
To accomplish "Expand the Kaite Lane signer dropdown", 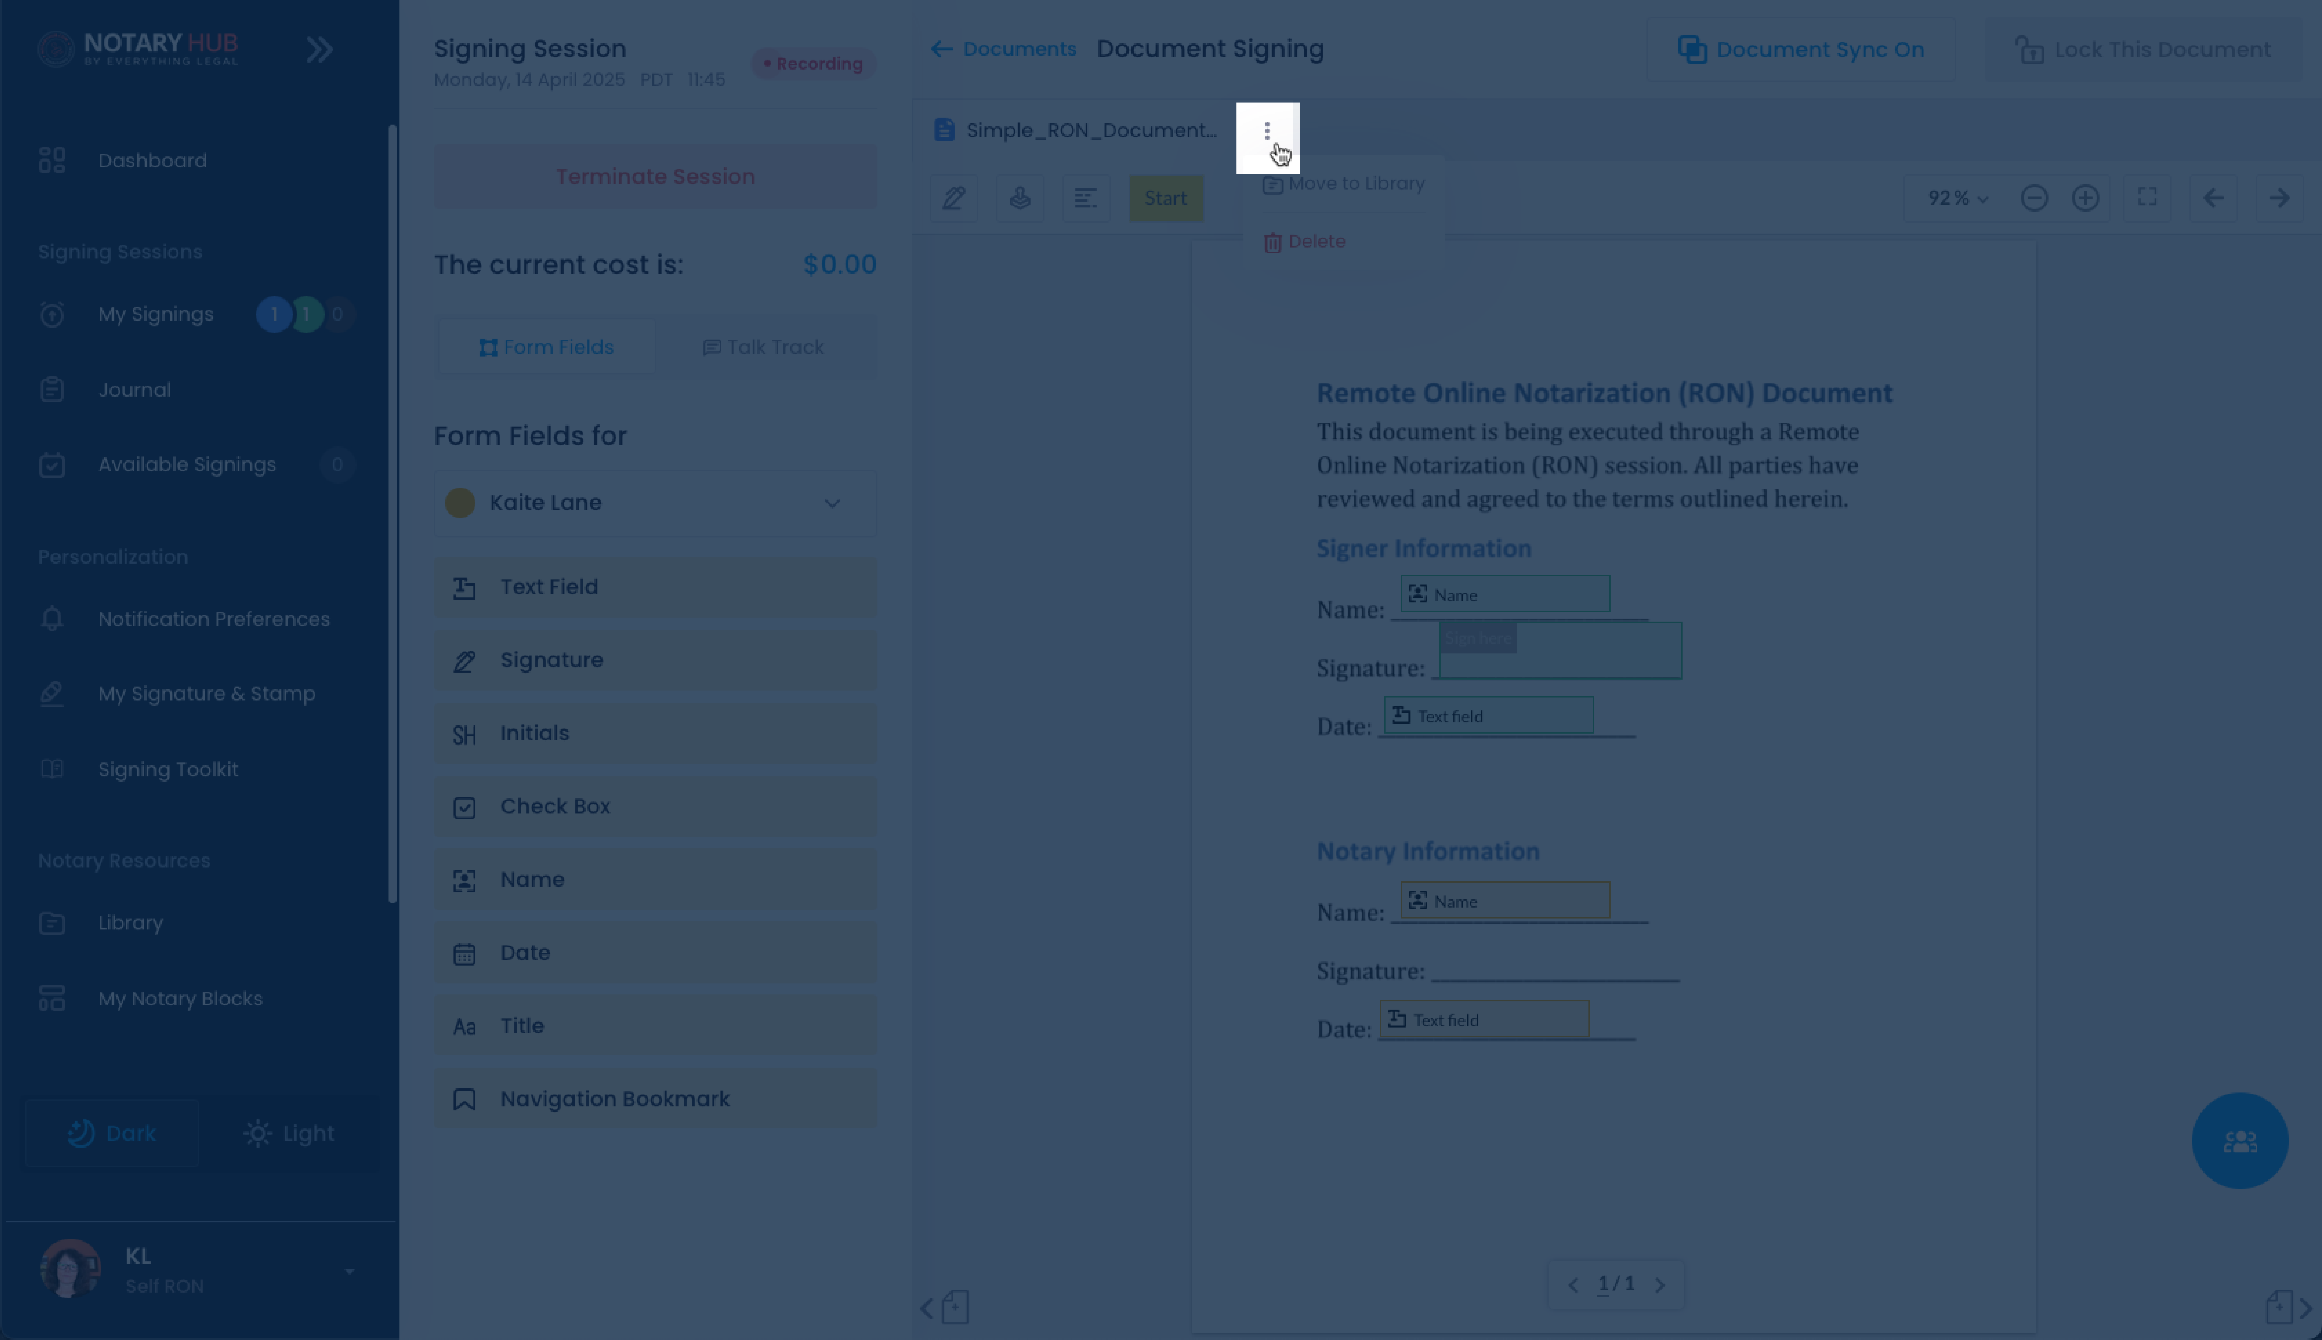I will [x=656, y=503].
